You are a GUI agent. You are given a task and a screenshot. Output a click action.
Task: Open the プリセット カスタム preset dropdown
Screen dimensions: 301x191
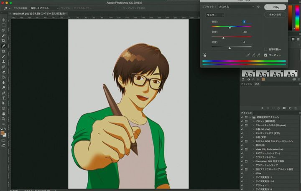tap(236, 7)
